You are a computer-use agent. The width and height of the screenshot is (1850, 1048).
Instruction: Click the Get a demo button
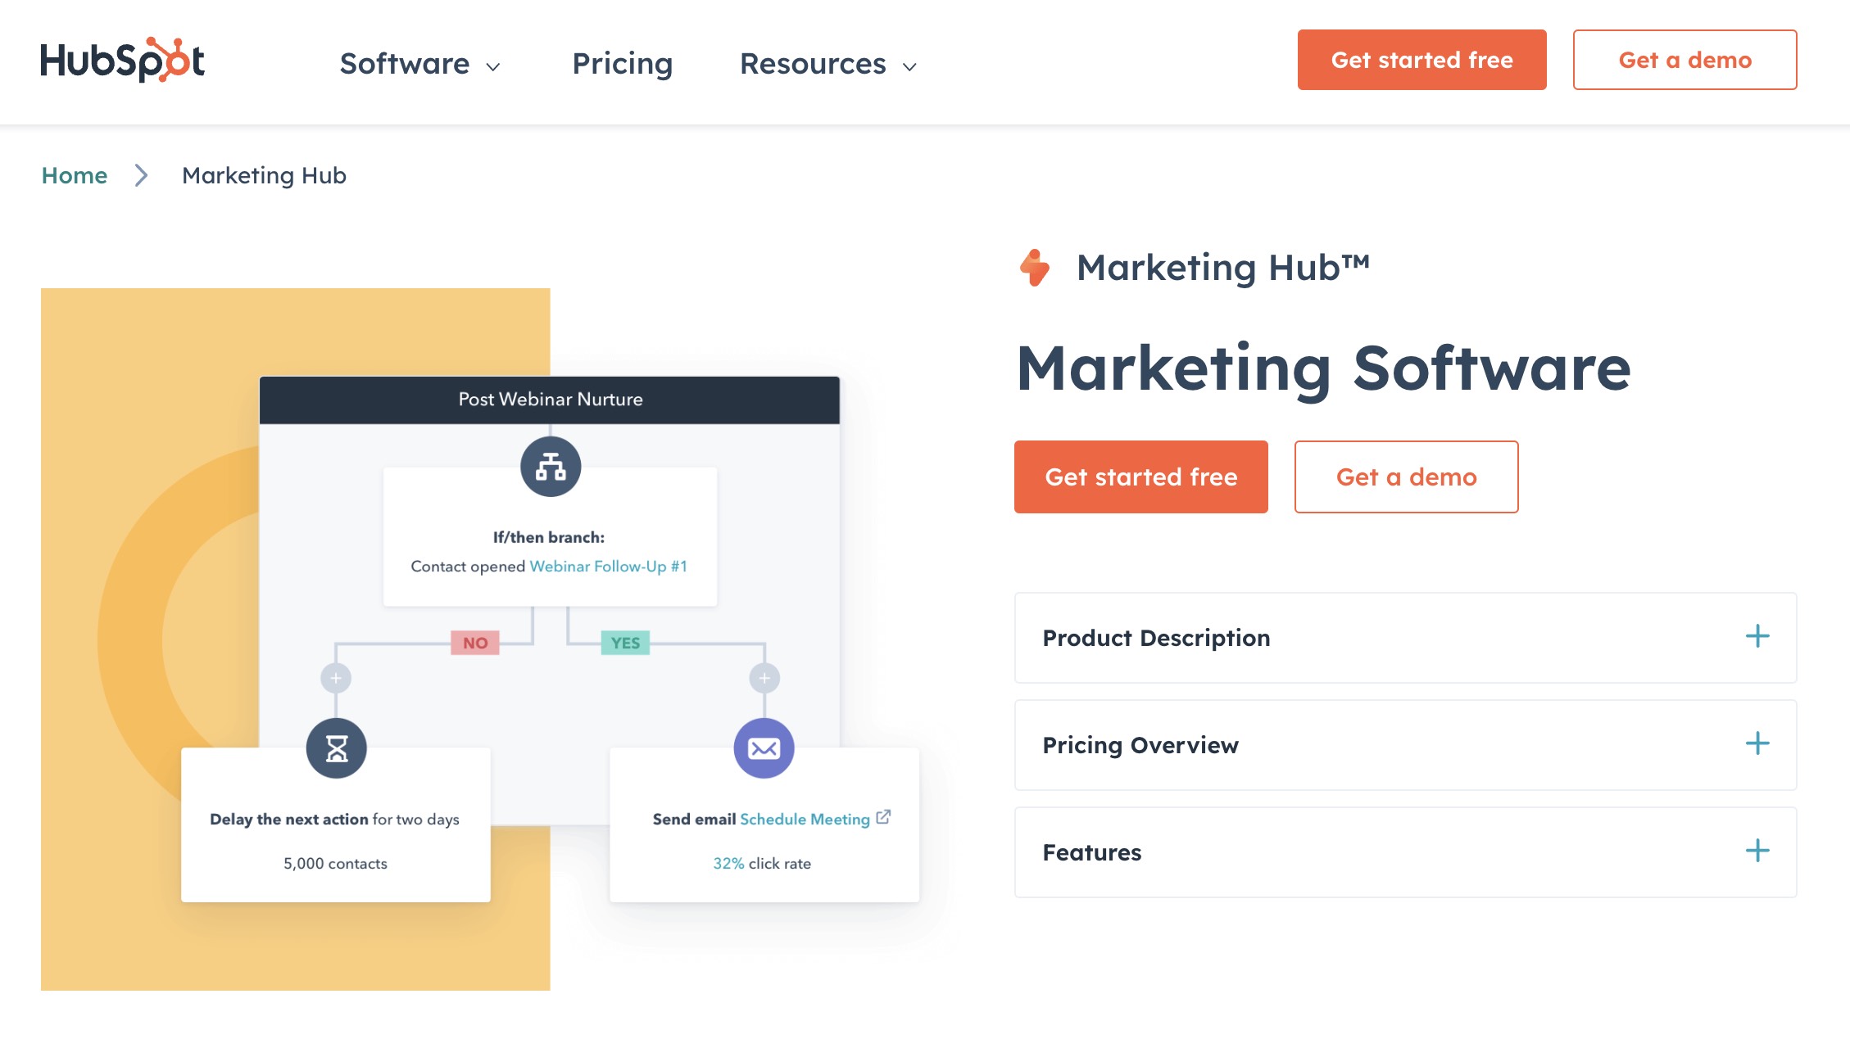pos(1407,477)
